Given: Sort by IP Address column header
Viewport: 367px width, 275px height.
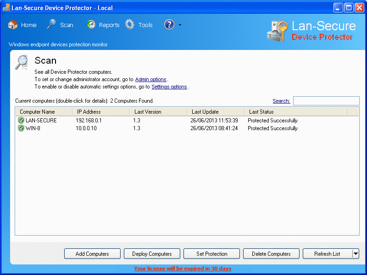Looking at the screenshot, I should (x=101, y=112).
